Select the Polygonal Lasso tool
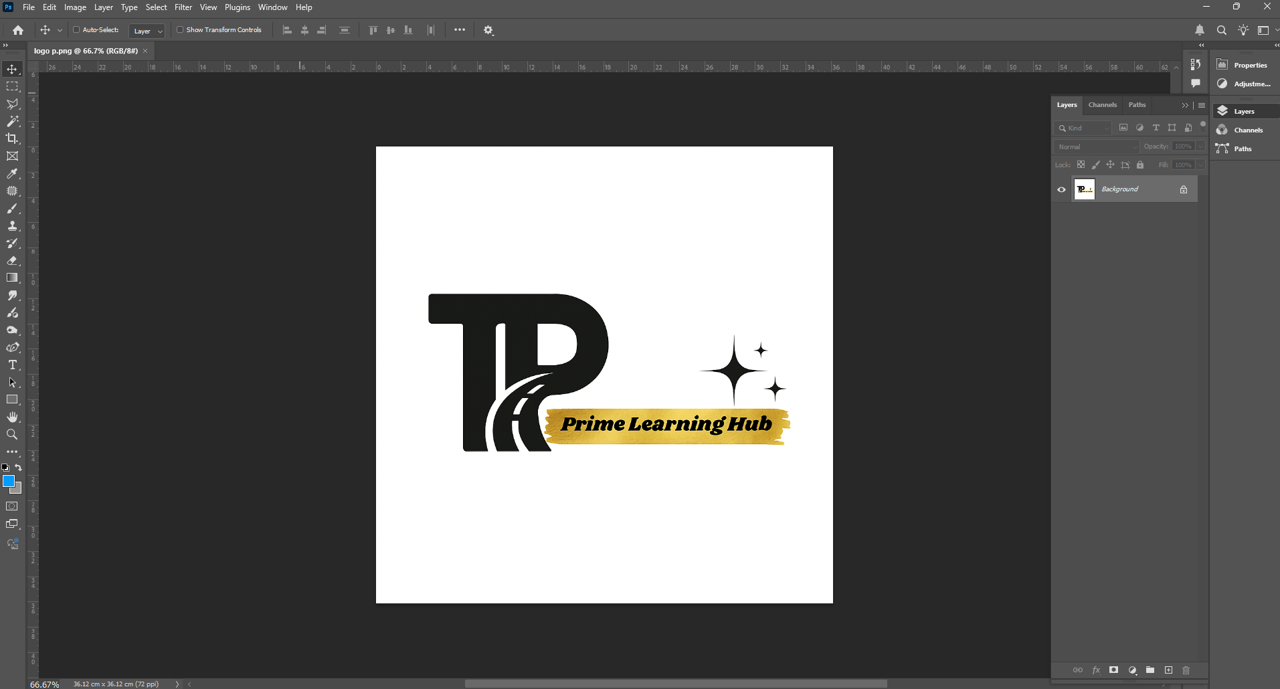 coord(12,104)
